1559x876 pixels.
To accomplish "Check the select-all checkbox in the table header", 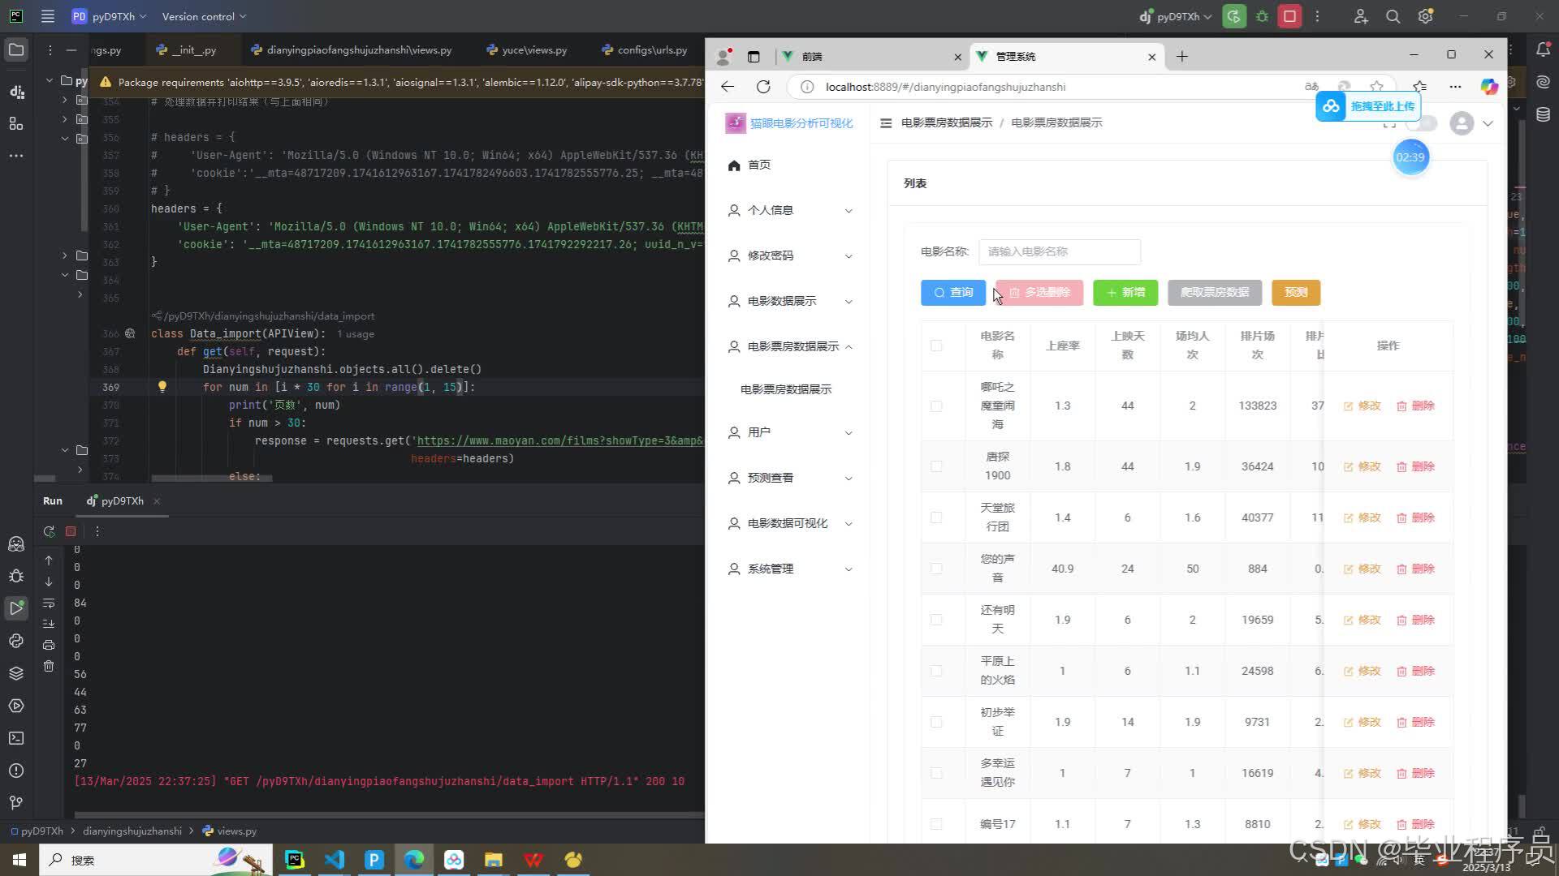I will click(936, 346).
